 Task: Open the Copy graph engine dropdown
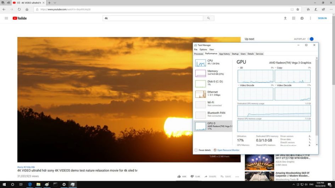[x=276, y=67]
